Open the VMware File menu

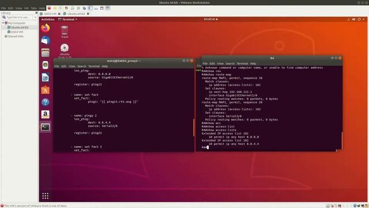3,8
